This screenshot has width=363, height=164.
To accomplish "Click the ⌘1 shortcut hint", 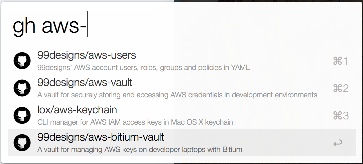I will tap(341, 61).
